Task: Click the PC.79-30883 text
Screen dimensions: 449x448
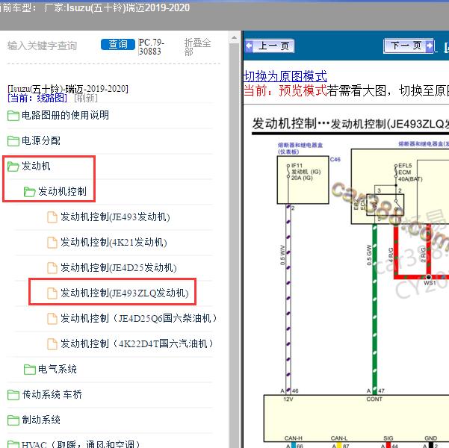Action: (x=151, y=46)
